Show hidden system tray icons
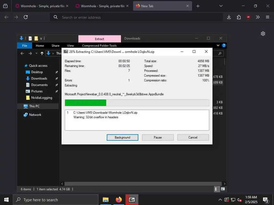The width and height of the screenshot is (274, 205). tap(220, 200)
